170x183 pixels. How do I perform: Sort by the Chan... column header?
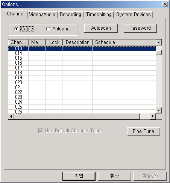point(18,42)
